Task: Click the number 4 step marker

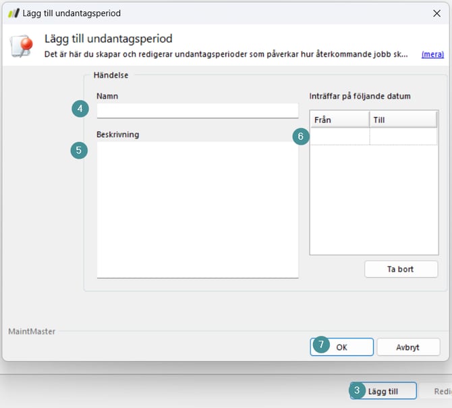Action: coord(80,109)
